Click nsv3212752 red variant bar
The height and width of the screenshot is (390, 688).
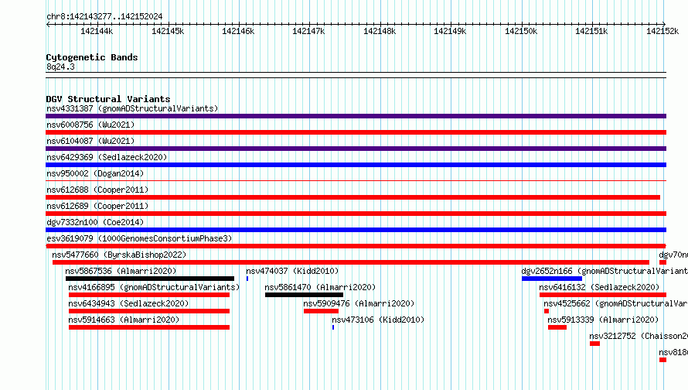point(594,344)
